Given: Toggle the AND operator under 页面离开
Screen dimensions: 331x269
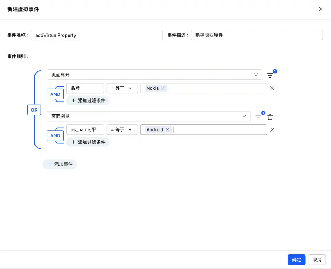Looking at the screenshot, I should click(x=55, y=94).
